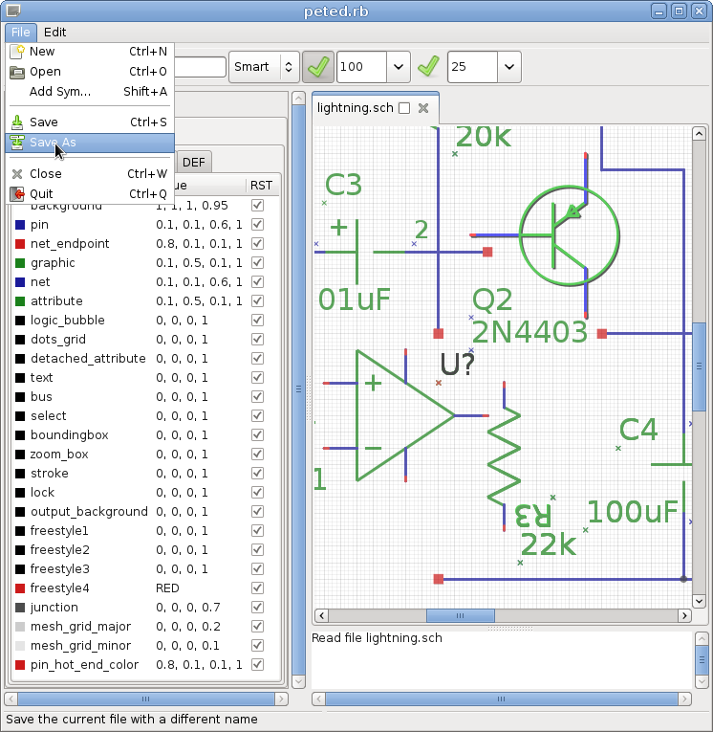Click the Quit icon in File menu
The image size is (713, 732).
[x=17, y=194]
